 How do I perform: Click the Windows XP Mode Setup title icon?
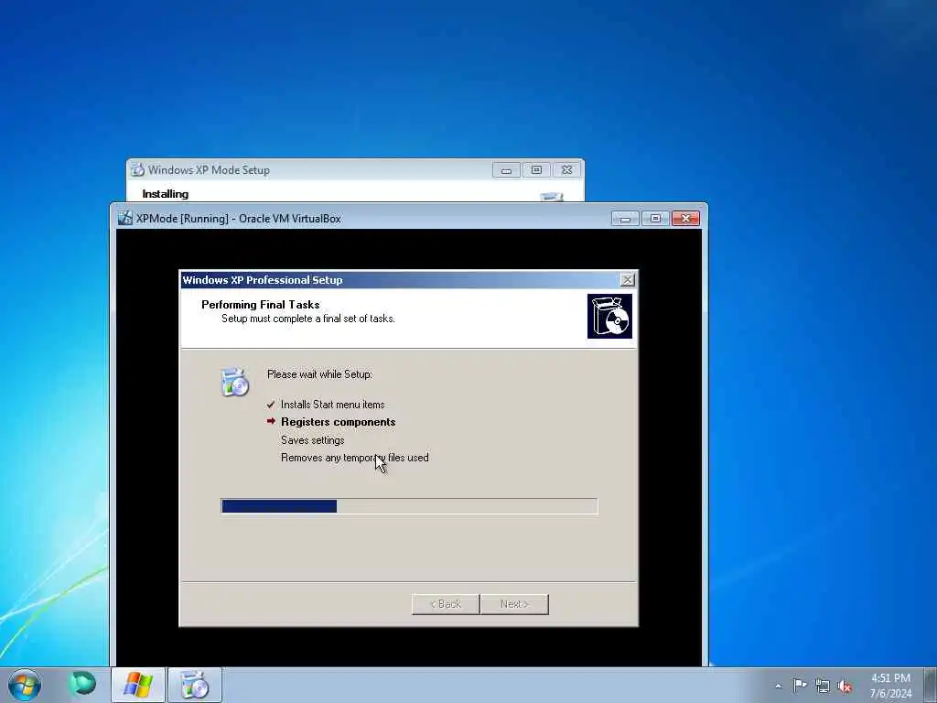[x=137, y=169]
